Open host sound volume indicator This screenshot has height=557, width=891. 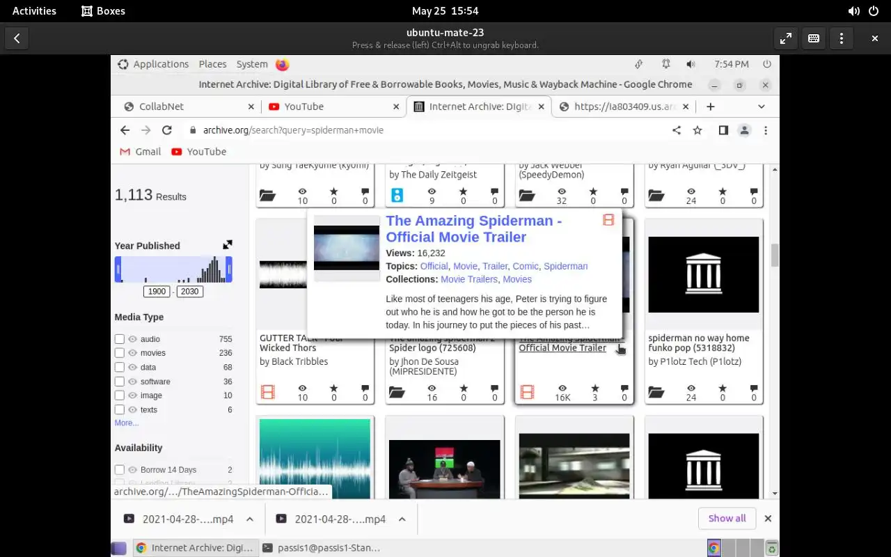pyautogui.click(x=854, y=11)
